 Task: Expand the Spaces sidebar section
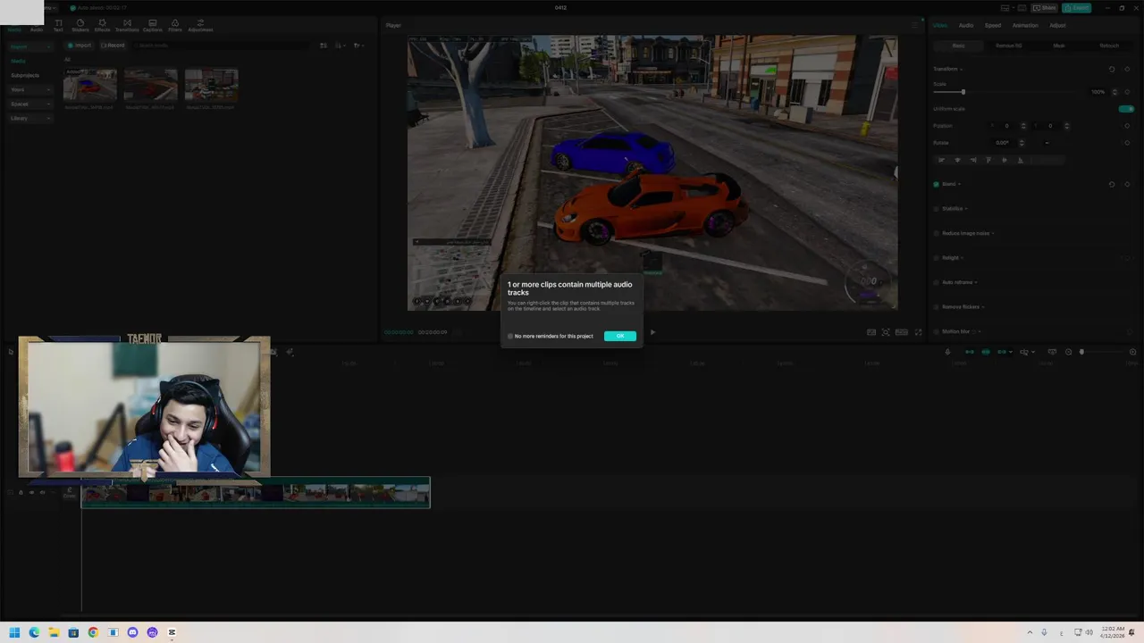(29, 104)
